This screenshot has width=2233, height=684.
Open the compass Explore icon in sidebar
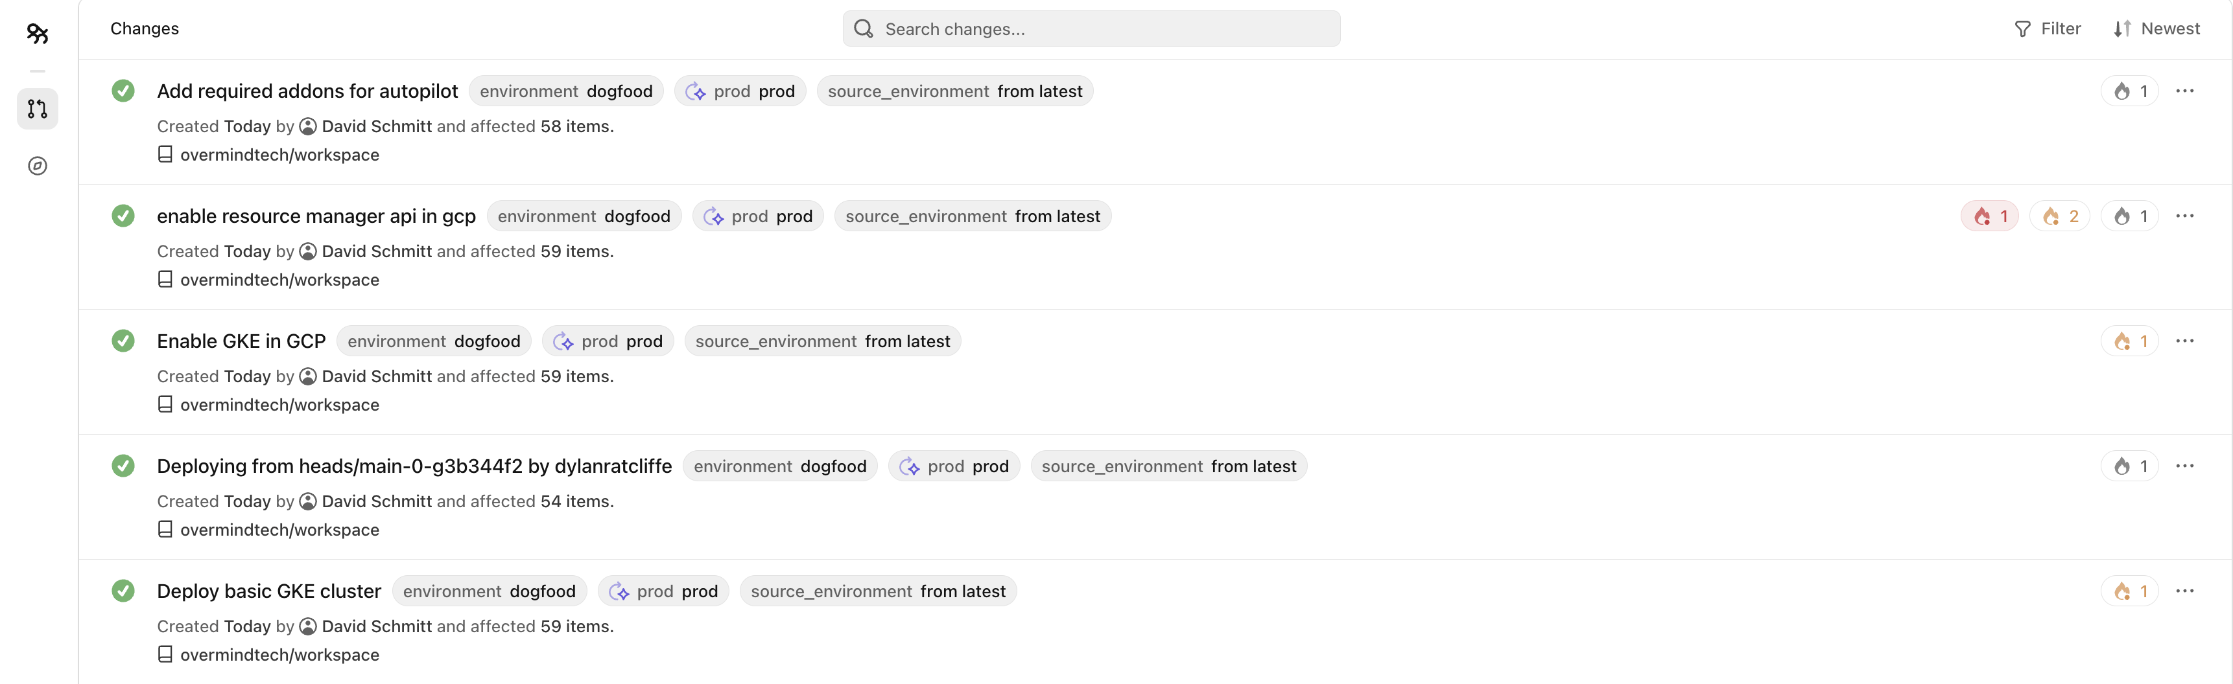37,165
